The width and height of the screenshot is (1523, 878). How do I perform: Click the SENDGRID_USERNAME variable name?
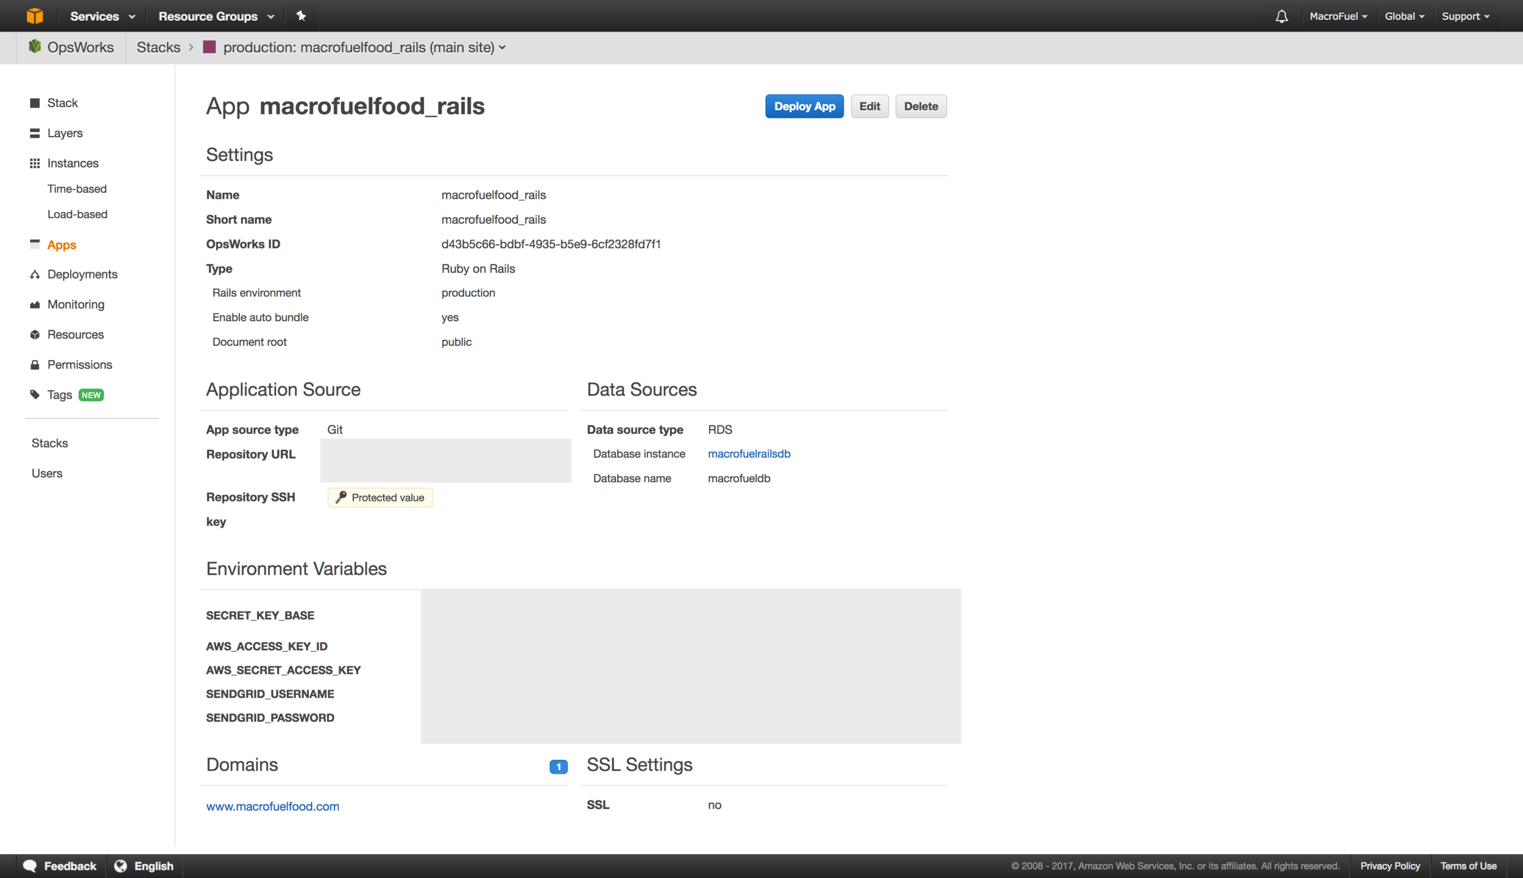[x=270, y=694]
